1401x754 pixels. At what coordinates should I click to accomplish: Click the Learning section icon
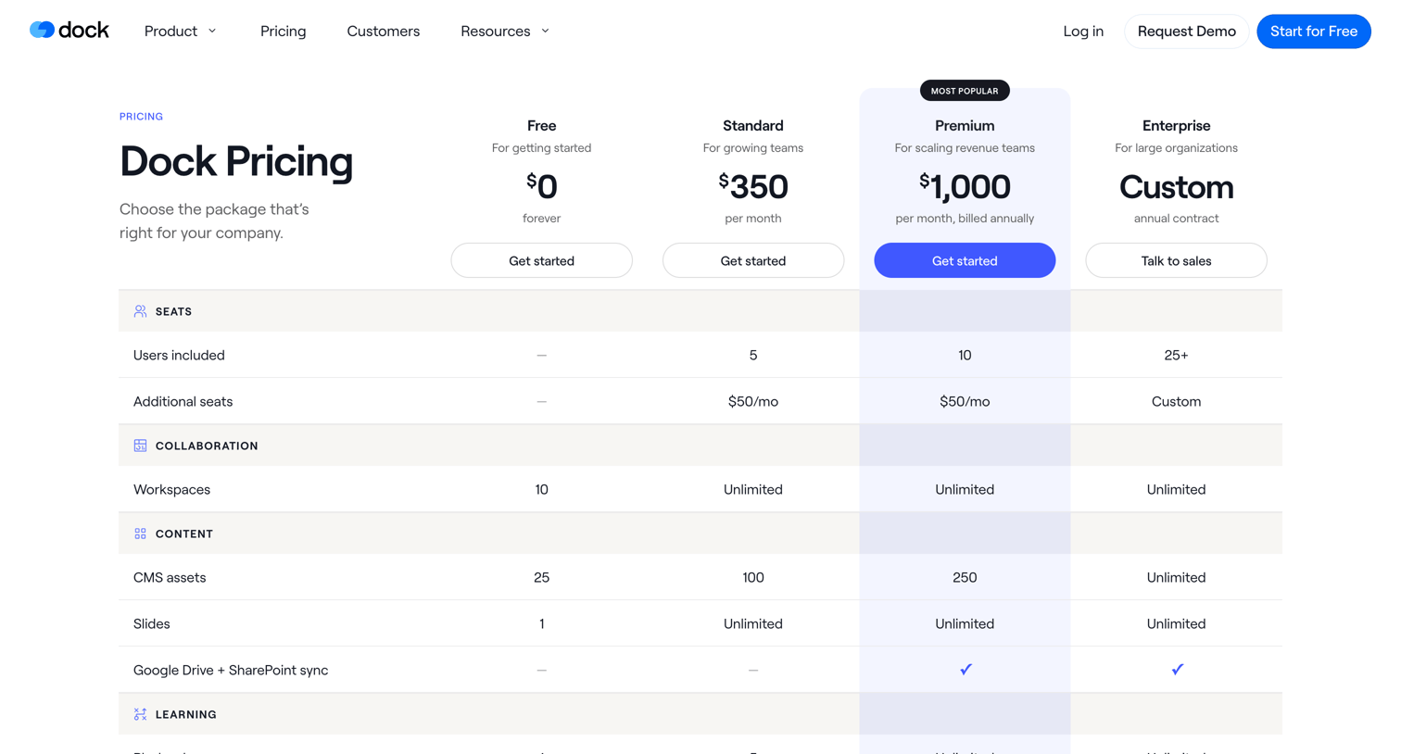click(140, 714)
